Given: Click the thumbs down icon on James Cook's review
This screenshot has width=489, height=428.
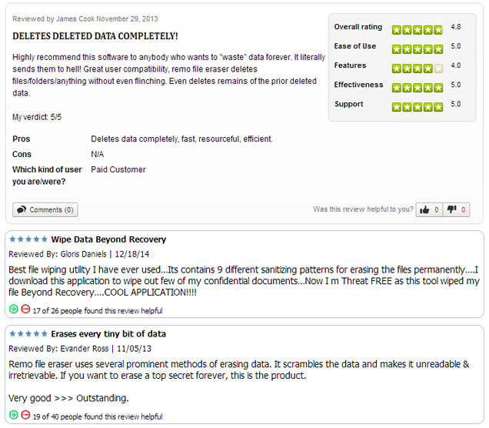Looking at the screenshot, I should 451,209.
